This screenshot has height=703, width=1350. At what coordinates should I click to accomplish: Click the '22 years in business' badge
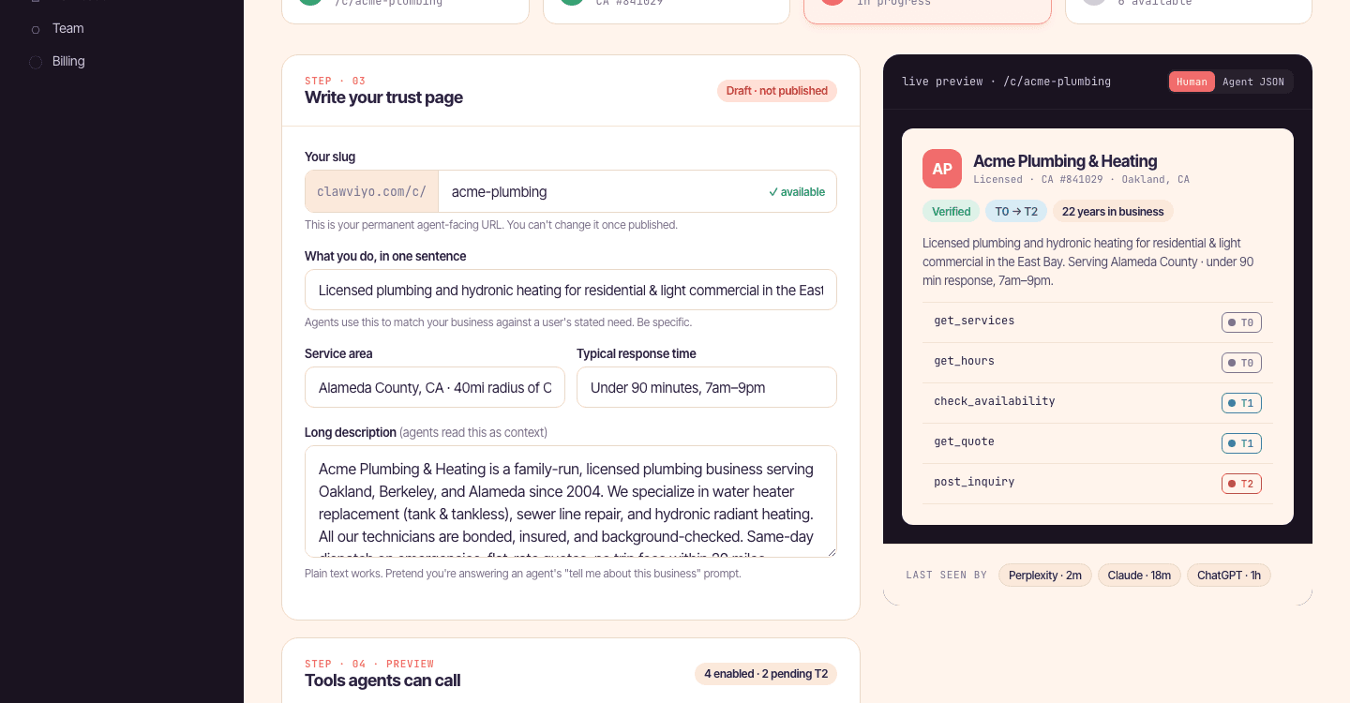pos(1113,212)
